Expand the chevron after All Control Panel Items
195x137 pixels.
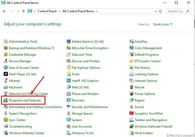point(97,12)
